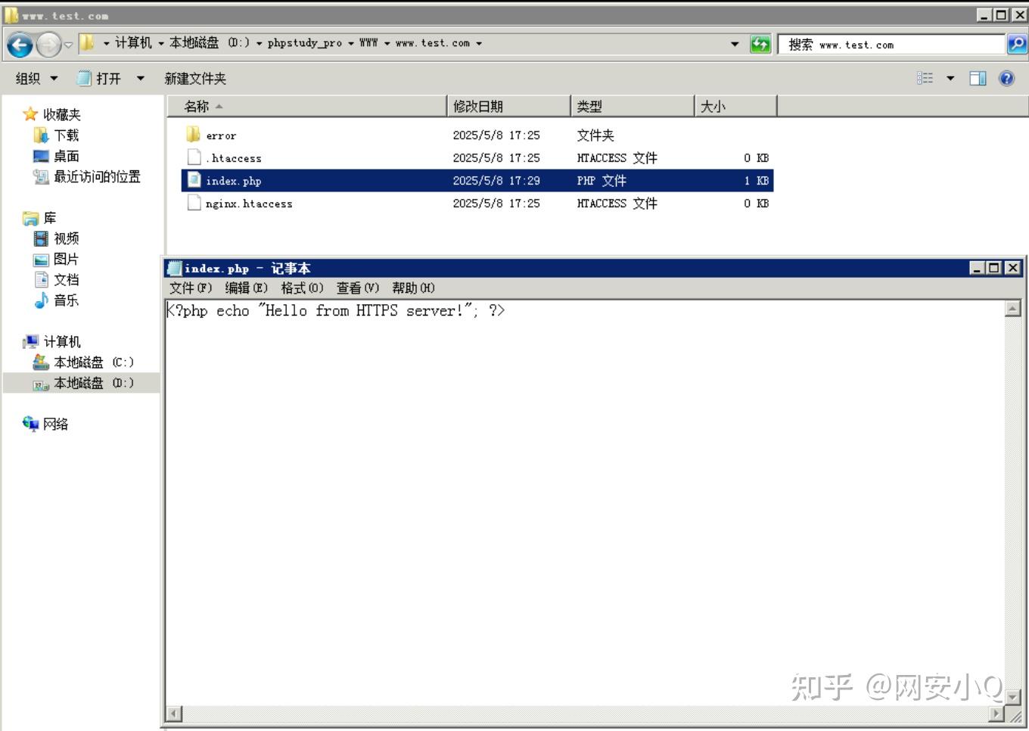Open the 格式(O) menu in Notepad
The height and width of the screenshot is (731, 1029).
point(302,288)
